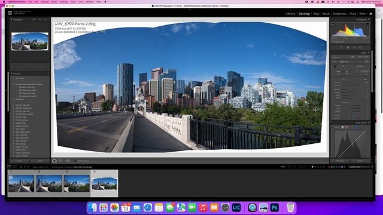Click the Loupe view icon in toolbar
This screenshot has height=215, width=383.
[x=54, y=161]
